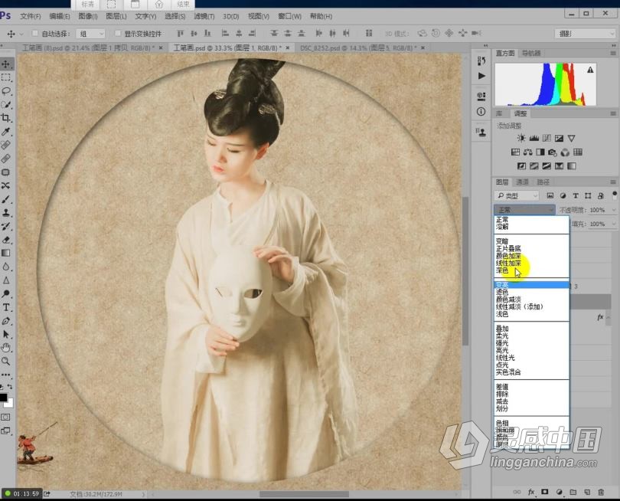620x501 pixels.
Task: Choose 正片叠底 blend mode
Action: (508, 248)
